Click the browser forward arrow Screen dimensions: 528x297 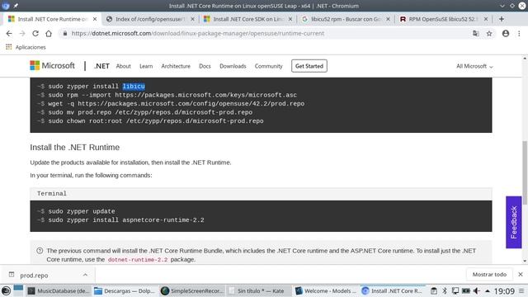pyautogui.click(x=22, y=33)
